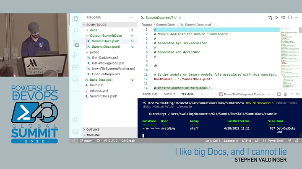Open Explorer panel more actions ellipsis
The height and width of the screenshot is (169, 302).
click(132, 18)
